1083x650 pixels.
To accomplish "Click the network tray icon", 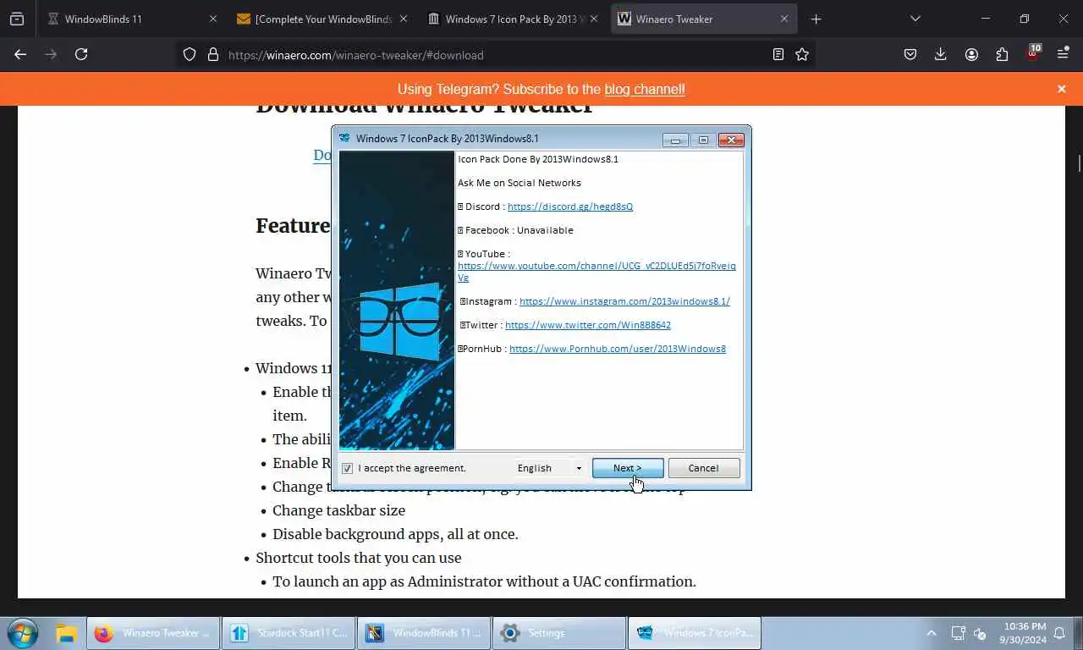I will pyautogui.click(x=959, y=633).
